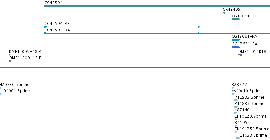Open the CG42594-RB transcript label
Screen dimensions: 270x140
point(57,23)
